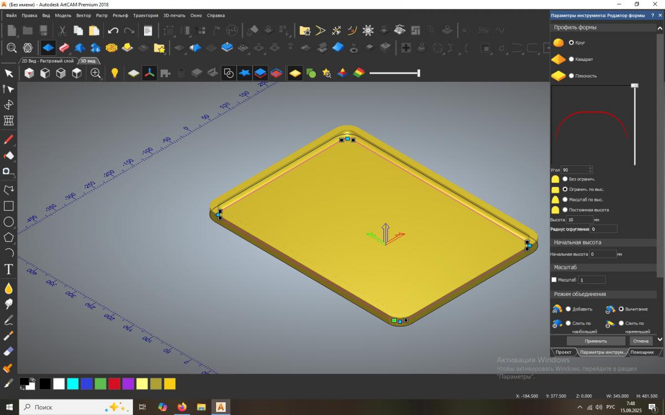Select the Text tool in left toolbar
Image resolution: width=665 pixels, height=415 pixels.
[9, 270]
